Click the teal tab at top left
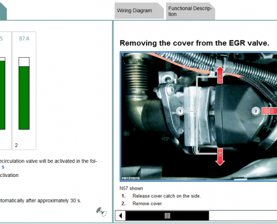Viewport: 277px width, 224px height. point(3,12)
